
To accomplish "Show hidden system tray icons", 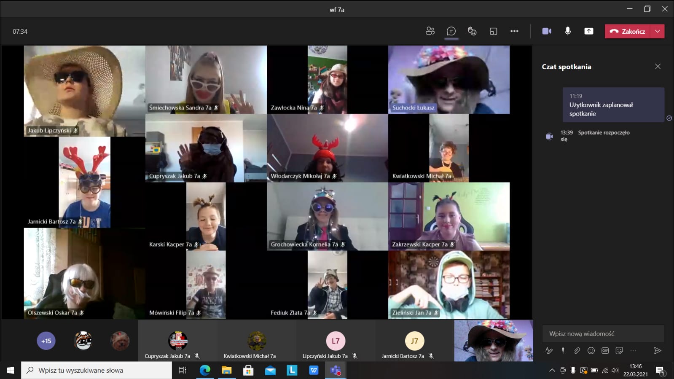I will click(552, 370).
